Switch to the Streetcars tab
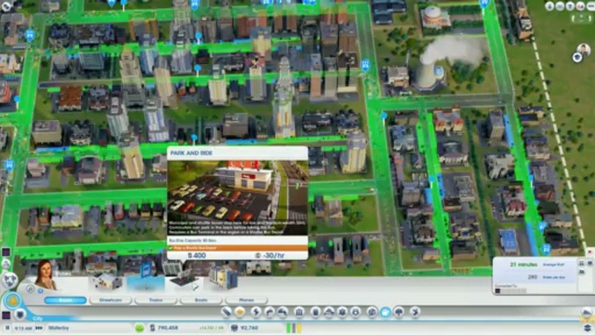The width and height of the screenshot is (595, 335). pyautogui.click(x=110, y=300)
